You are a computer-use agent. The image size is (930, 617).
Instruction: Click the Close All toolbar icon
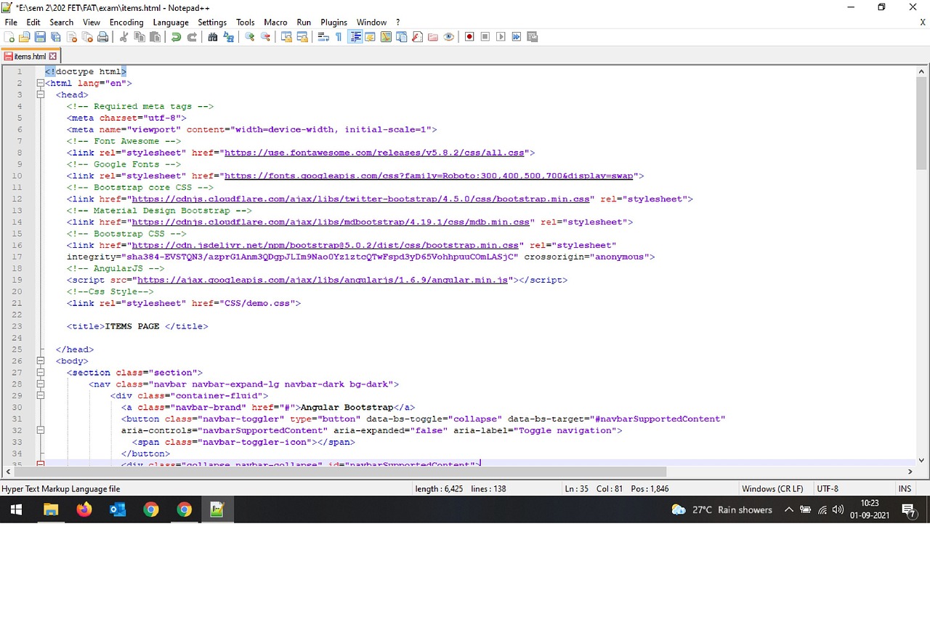pos(87,37)
